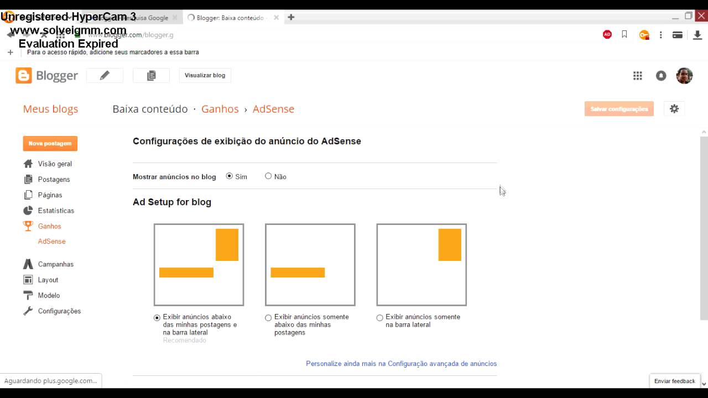Viewport: 708px width, 398px height.
Task: Click the orange Blogger logo icon
Action: [x=24, y=76]
